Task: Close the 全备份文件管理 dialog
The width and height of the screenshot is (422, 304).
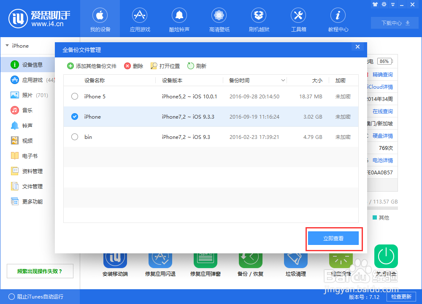Action: coord(358,46)
